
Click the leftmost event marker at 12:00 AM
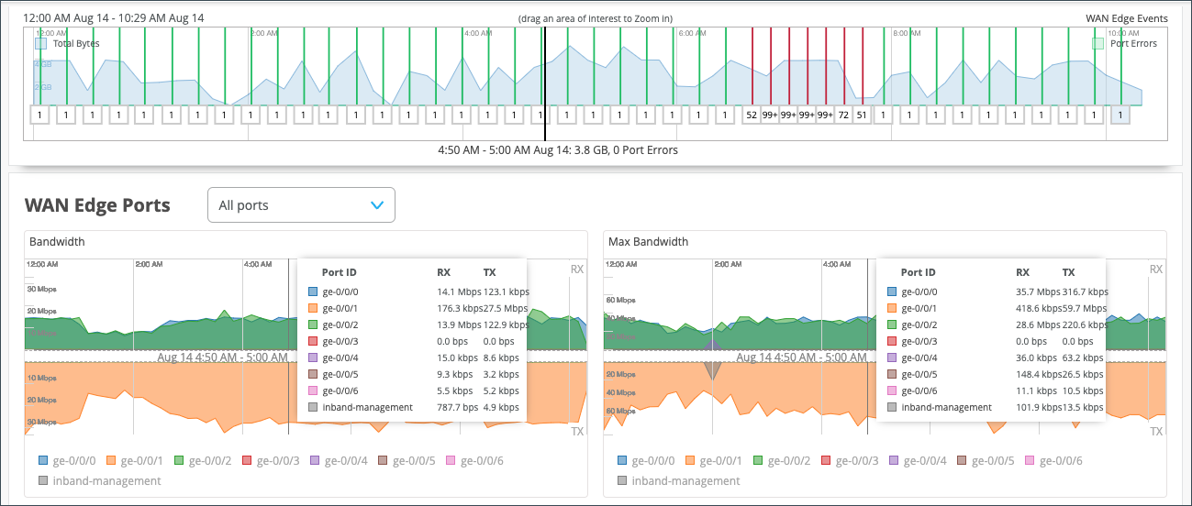(x=39, y=115)
